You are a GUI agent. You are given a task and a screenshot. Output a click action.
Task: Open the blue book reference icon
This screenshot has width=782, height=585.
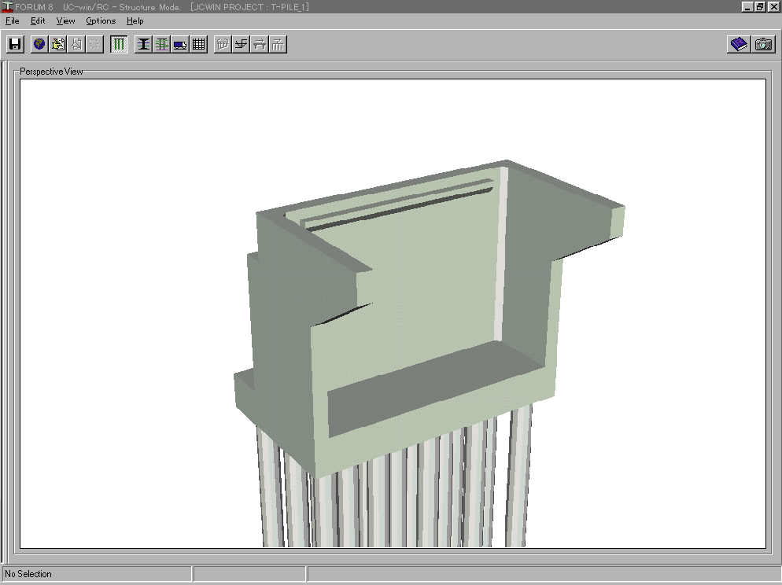[739, 44]
